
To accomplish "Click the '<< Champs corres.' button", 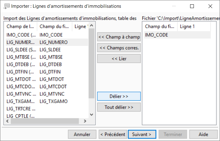I will pos(119,48).
